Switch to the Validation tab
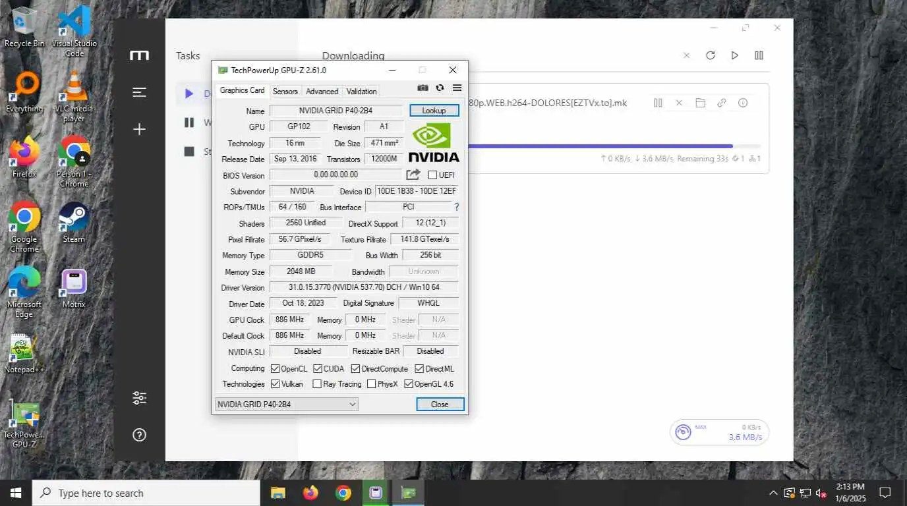Viewport: 907px width, 506px height. pyautogui.click(x=361, y=92)
